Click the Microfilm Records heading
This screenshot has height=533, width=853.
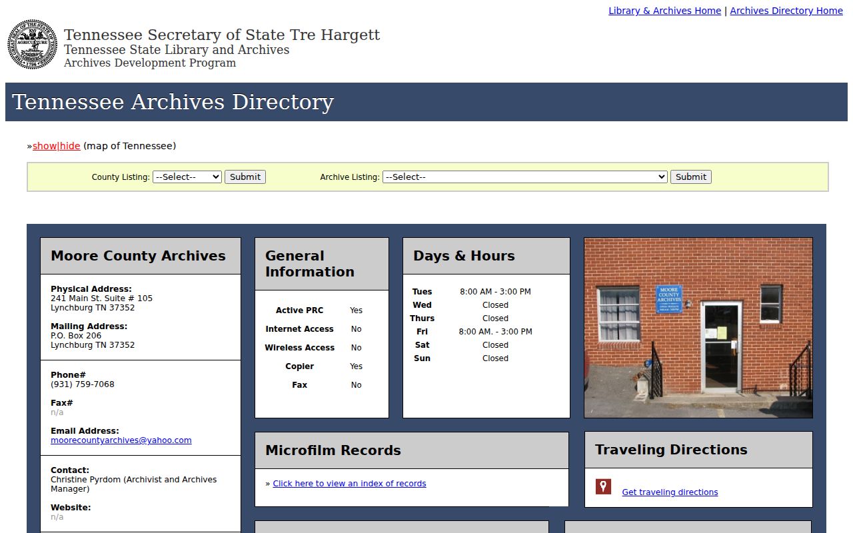[x=333, y=450]
